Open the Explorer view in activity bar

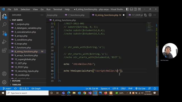(4, 16)
